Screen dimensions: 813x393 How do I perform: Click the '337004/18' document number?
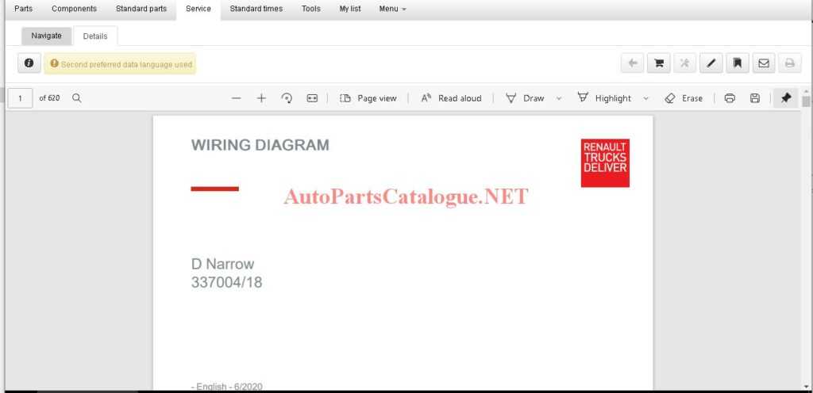tap(226, 282)
